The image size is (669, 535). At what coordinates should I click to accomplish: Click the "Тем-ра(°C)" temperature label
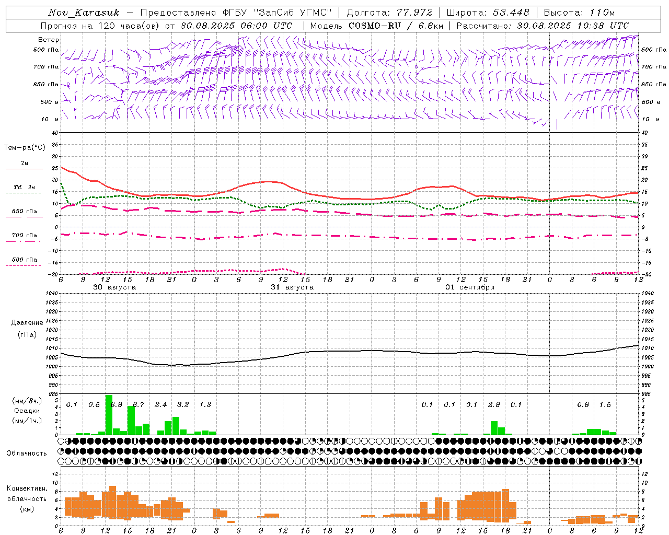click(24, 148)
